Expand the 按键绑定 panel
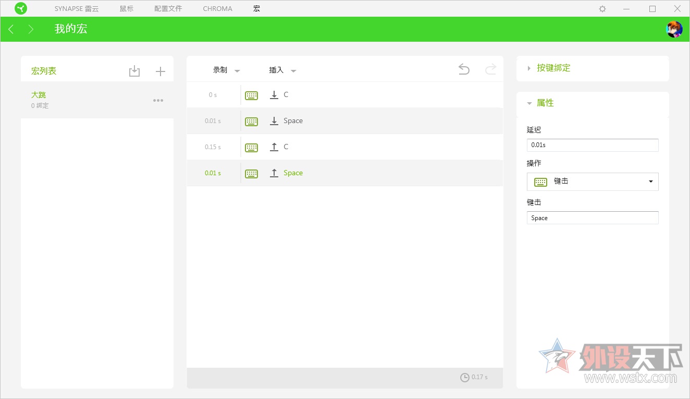690x399 pixels. coord(553,68)
